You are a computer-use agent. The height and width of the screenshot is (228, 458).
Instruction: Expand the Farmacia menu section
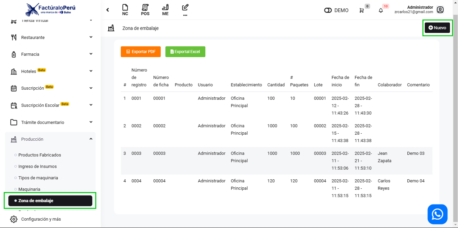(x=50, y=54)
